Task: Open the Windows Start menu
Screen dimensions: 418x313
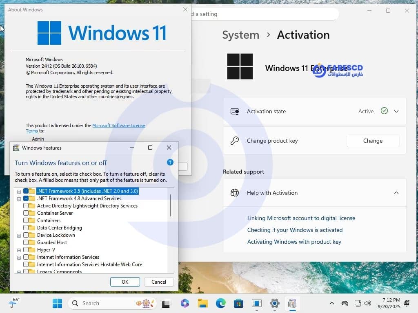Action: click(57, 303)
